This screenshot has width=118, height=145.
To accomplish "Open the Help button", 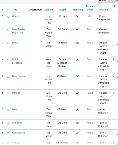I will point(103,1).
